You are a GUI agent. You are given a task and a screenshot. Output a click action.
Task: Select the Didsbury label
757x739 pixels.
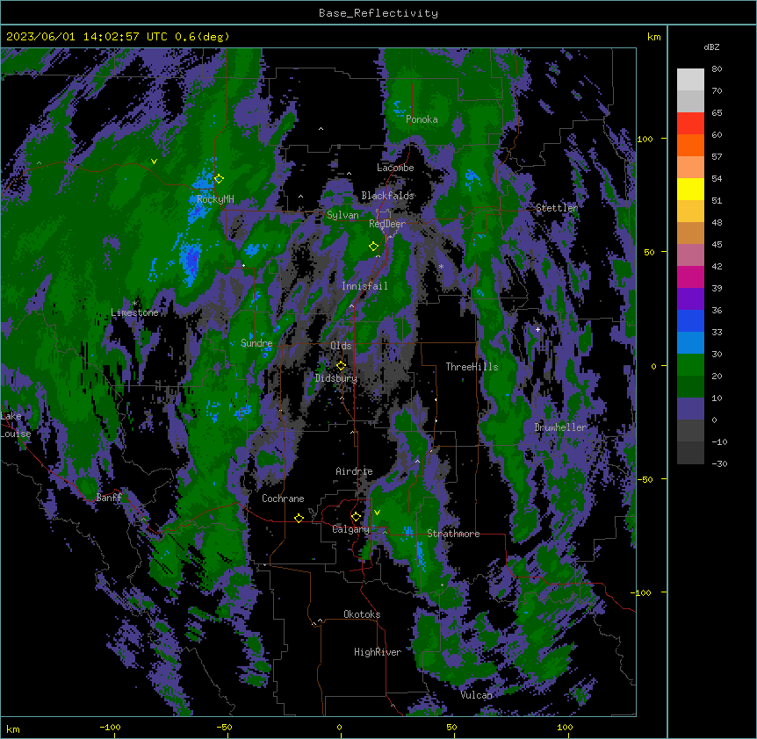point(336,378)
